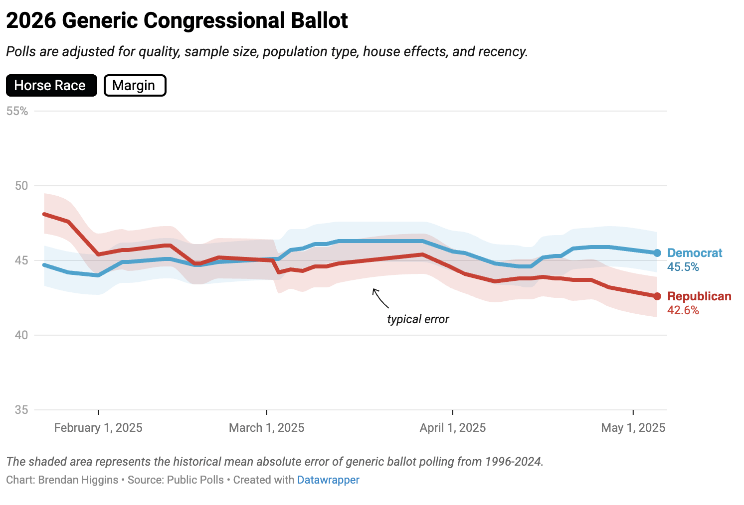
Task: Click the Republican series label
Action: [699, 296]
